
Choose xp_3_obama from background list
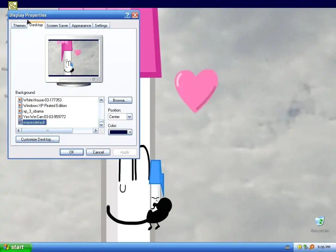click(33, 111)
